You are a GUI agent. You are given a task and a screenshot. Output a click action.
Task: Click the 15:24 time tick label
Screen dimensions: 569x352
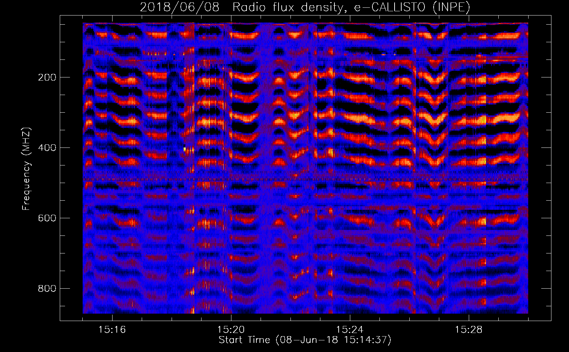pyautogui.click(x=350, y=330)
